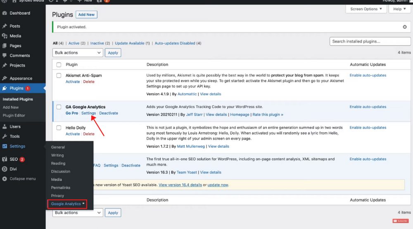Click the Comments bubble icon
The height and width of the screenshot is (229, 413).
tap(5, 56)
